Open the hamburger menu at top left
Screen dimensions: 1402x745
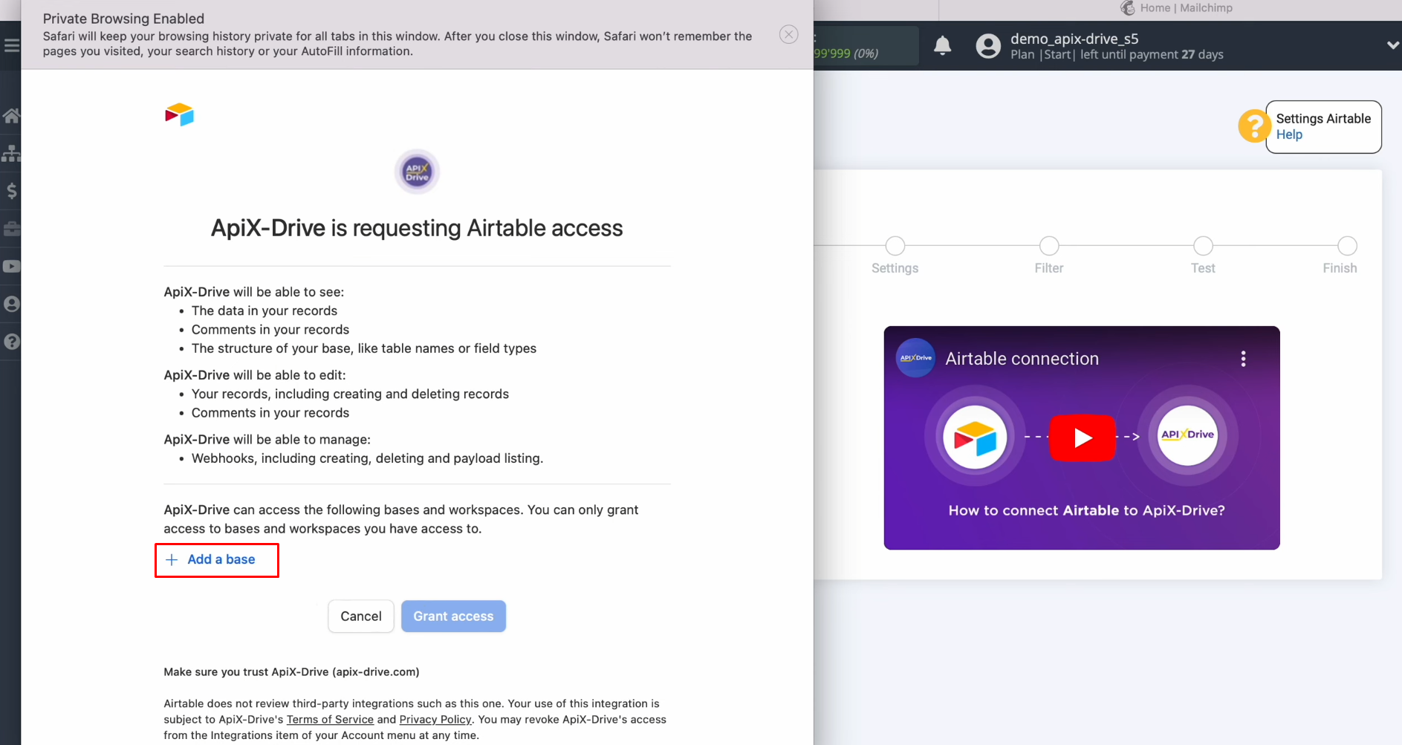click(x=12, y=45)
